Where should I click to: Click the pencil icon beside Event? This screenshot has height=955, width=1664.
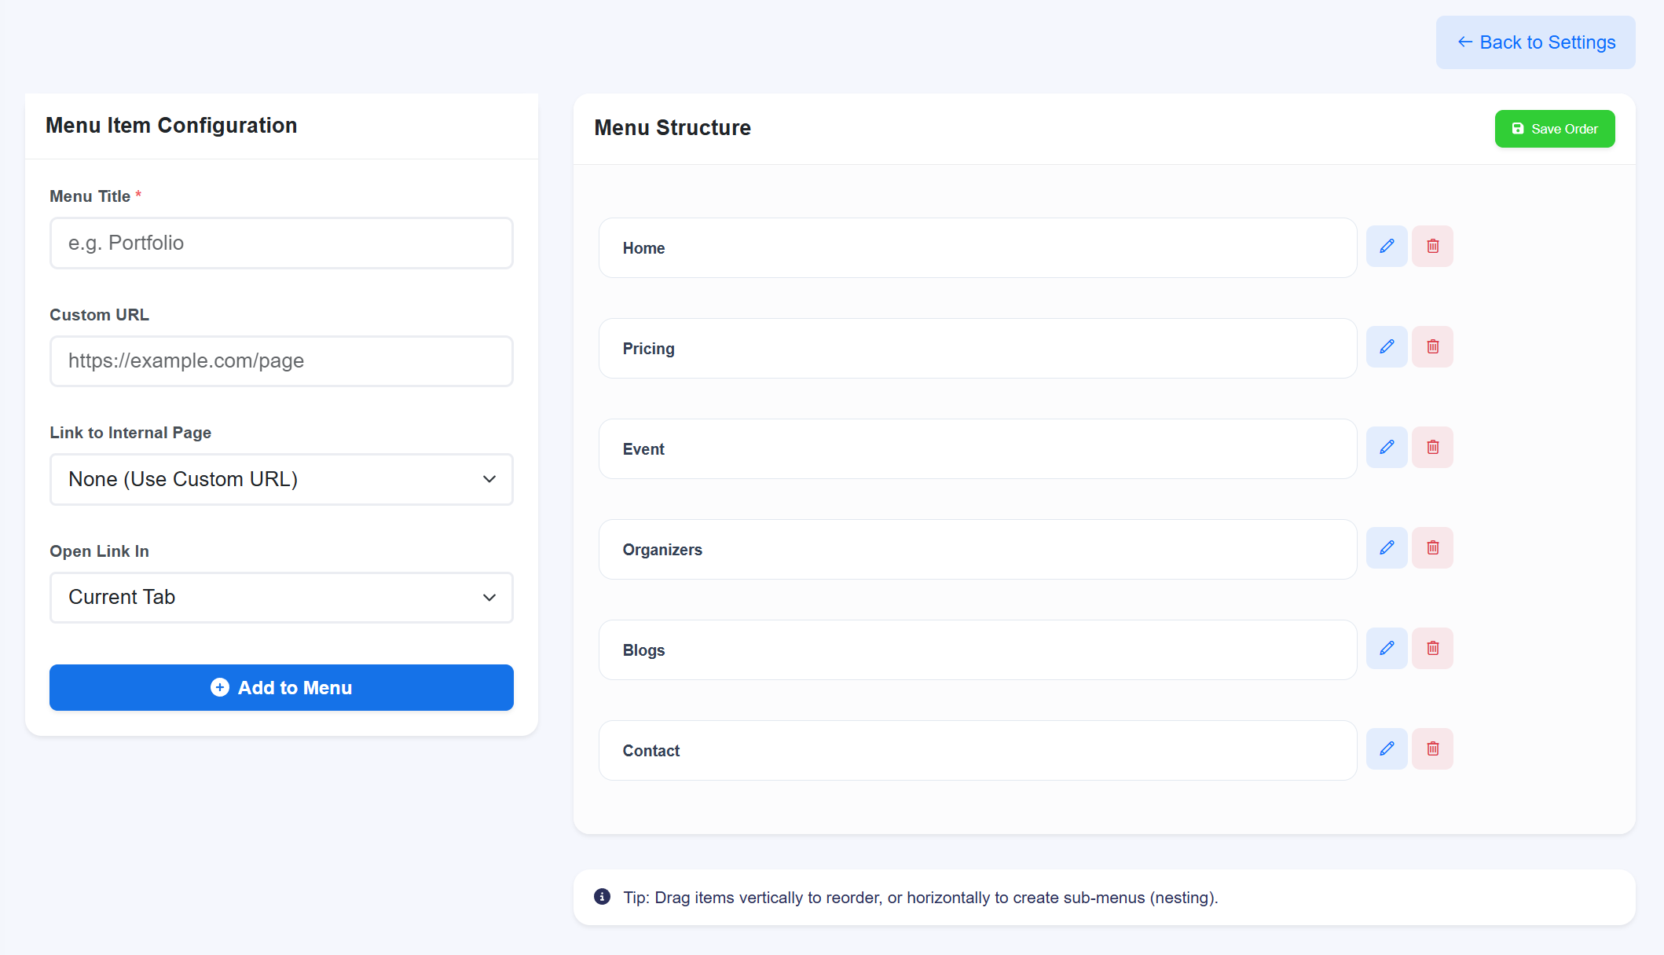coord(1387,447)
